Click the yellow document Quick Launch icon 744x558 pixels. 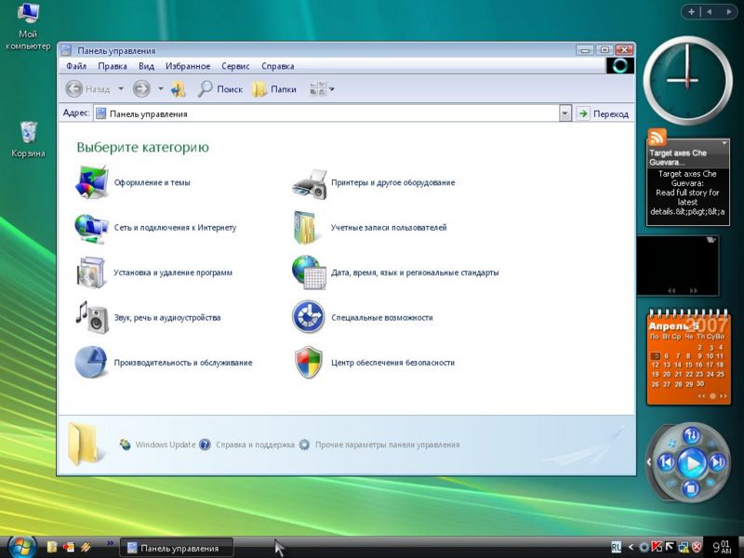52,547
